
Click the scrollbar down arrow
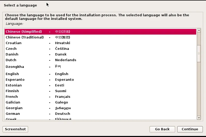[x=199, y=118]
